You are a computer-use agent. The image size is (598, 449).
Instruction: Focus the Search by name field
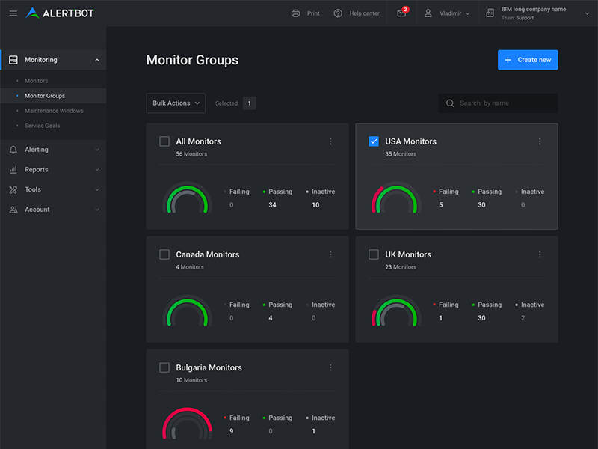pyautogui.click(x=498, y=103)
